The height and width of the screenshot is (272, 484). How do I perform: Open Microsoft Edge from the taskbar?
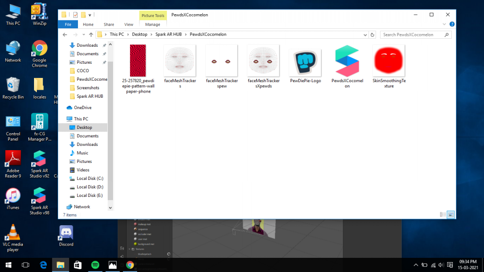tap(43, 265)
